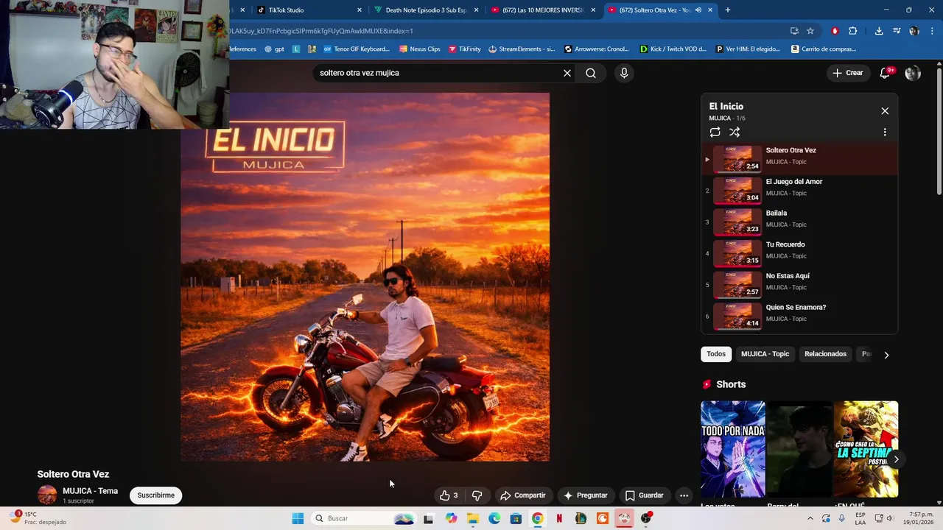
Task: Open Microsoft Edge from taskbar
Action: tap(494, 518)
